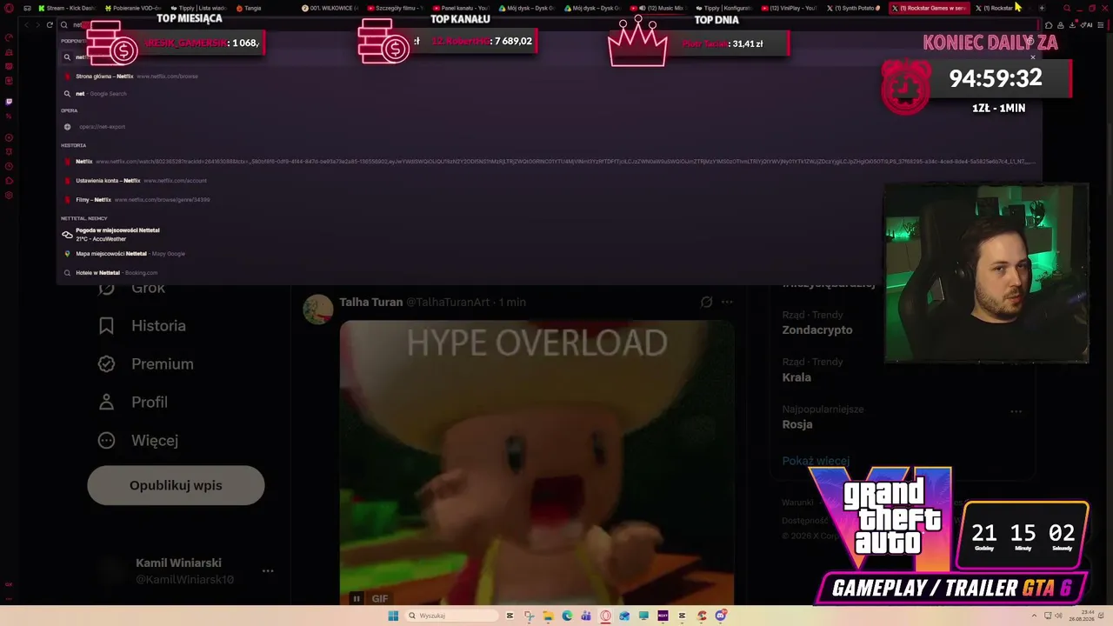
Task: Launch Microsoft Edge from the taskbar
Action: click(x=567, y=616)
